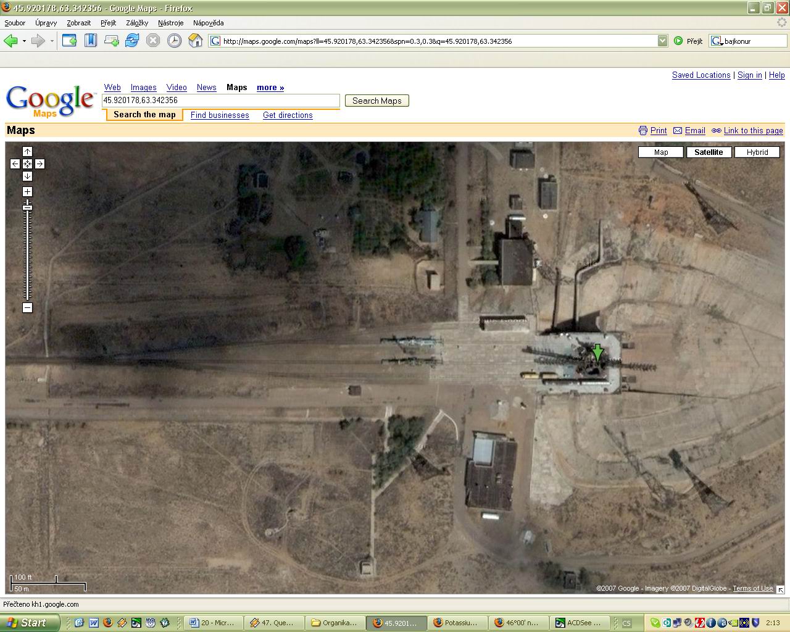
Task: Click the URL address bar
Action: (x=438, y=41)
